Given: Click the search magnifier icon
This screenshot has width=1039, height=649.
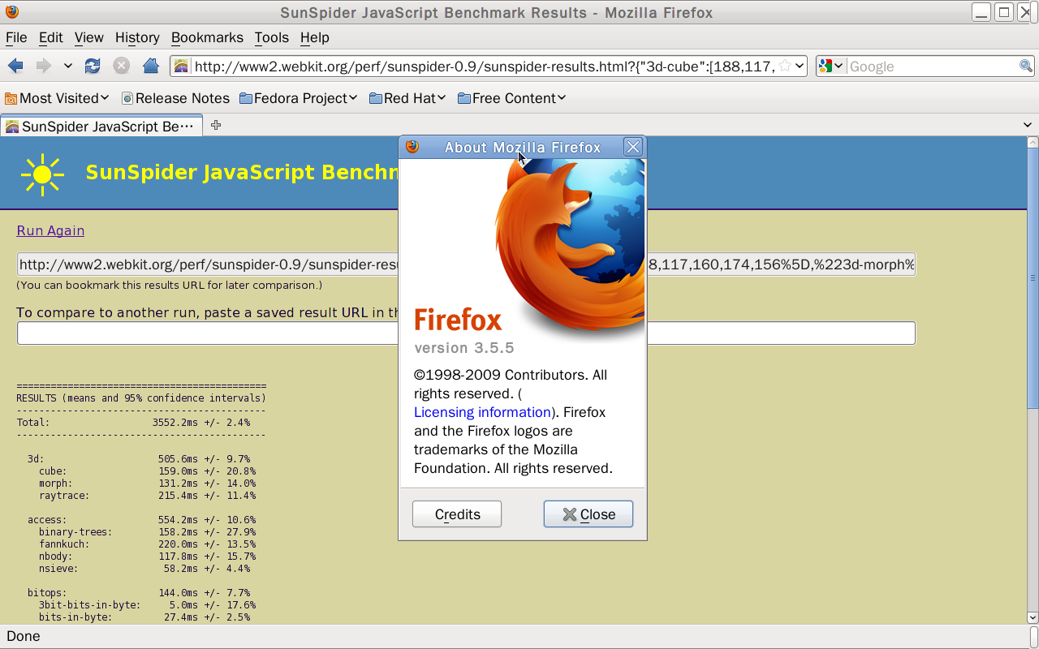Looking at the screenshot, I should (x=1026, y=67).
